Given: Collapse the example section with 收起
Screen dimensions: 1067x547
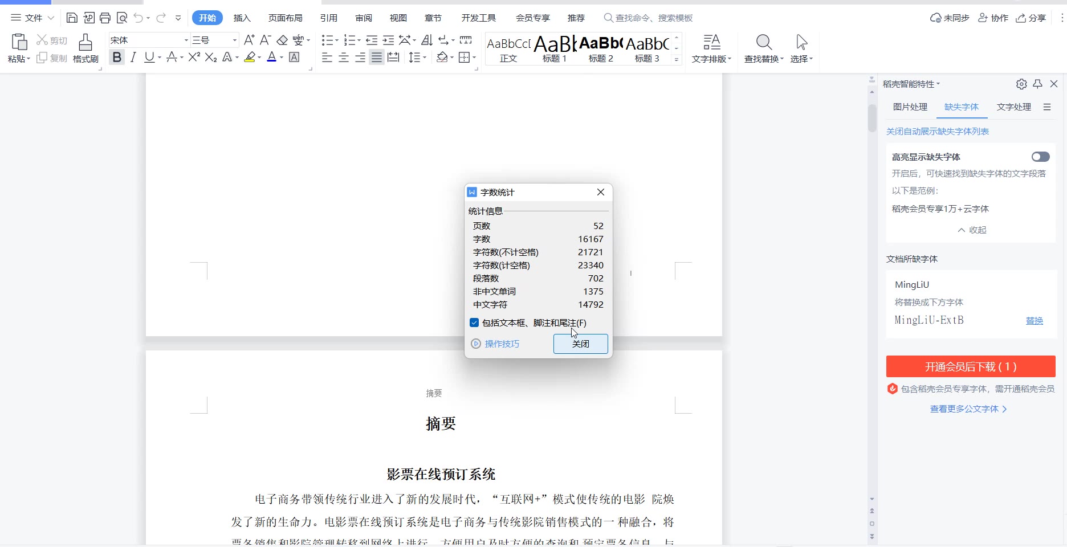Looking at the screenshot, I should tap(972, 230).
